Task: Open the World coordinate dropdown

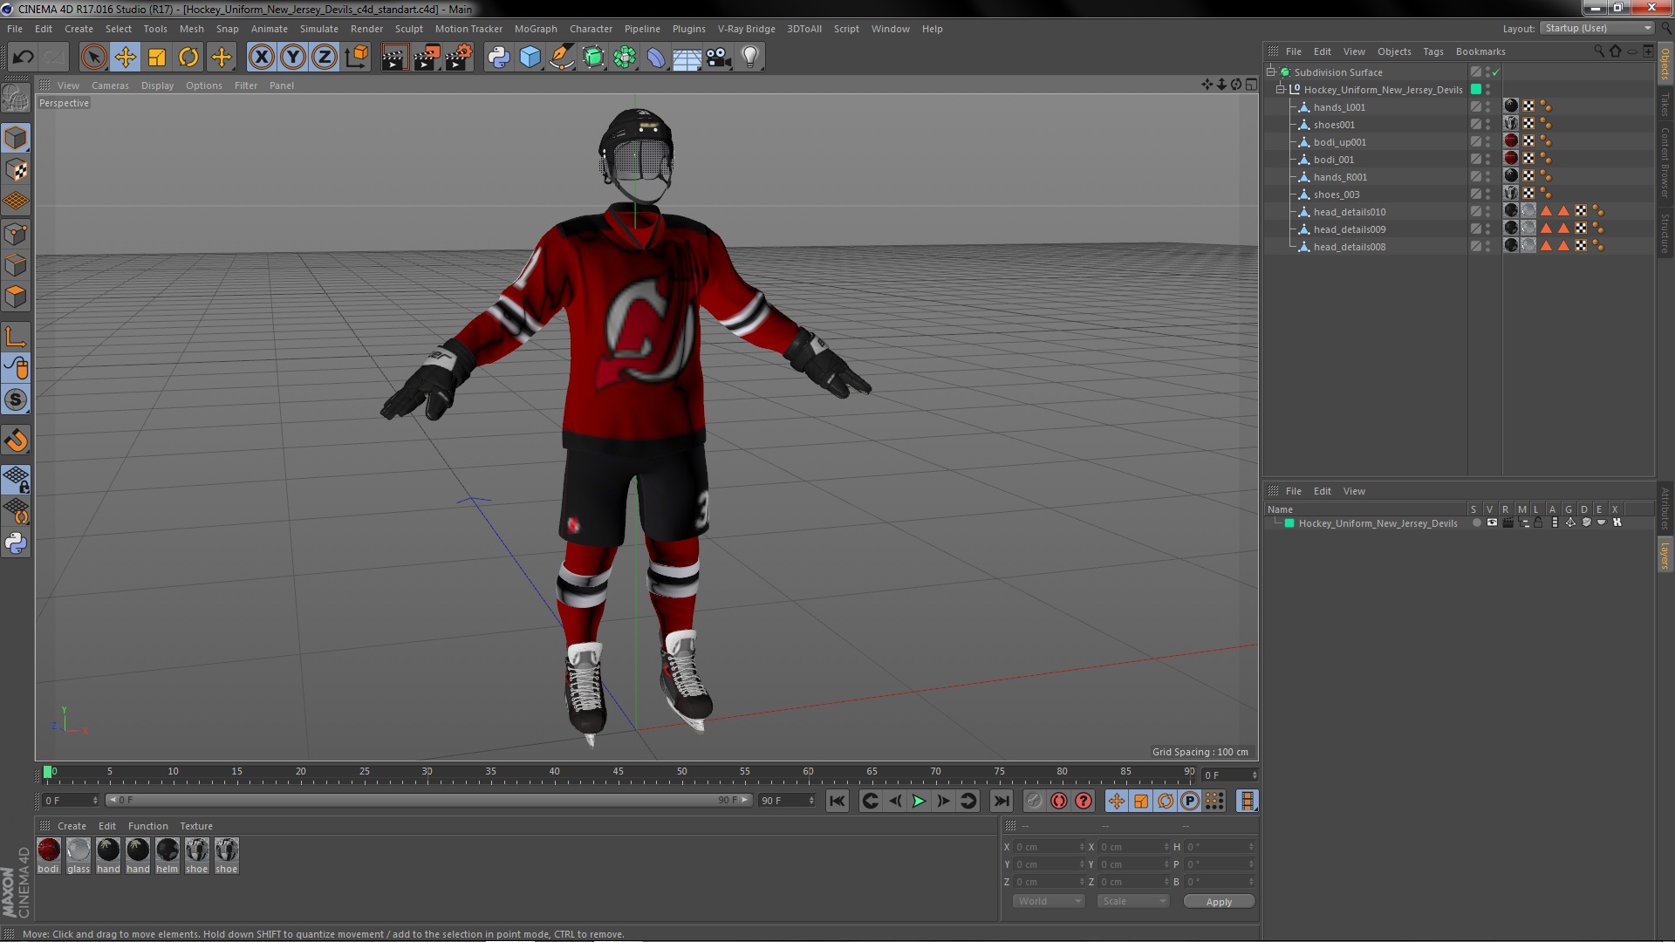Action: pos(1049,901)
